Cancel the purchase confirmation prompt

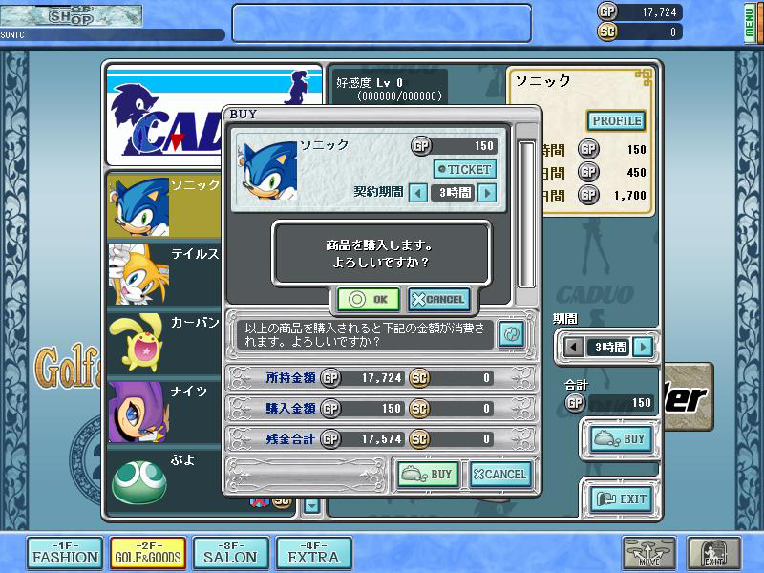[x=438, y=299]
